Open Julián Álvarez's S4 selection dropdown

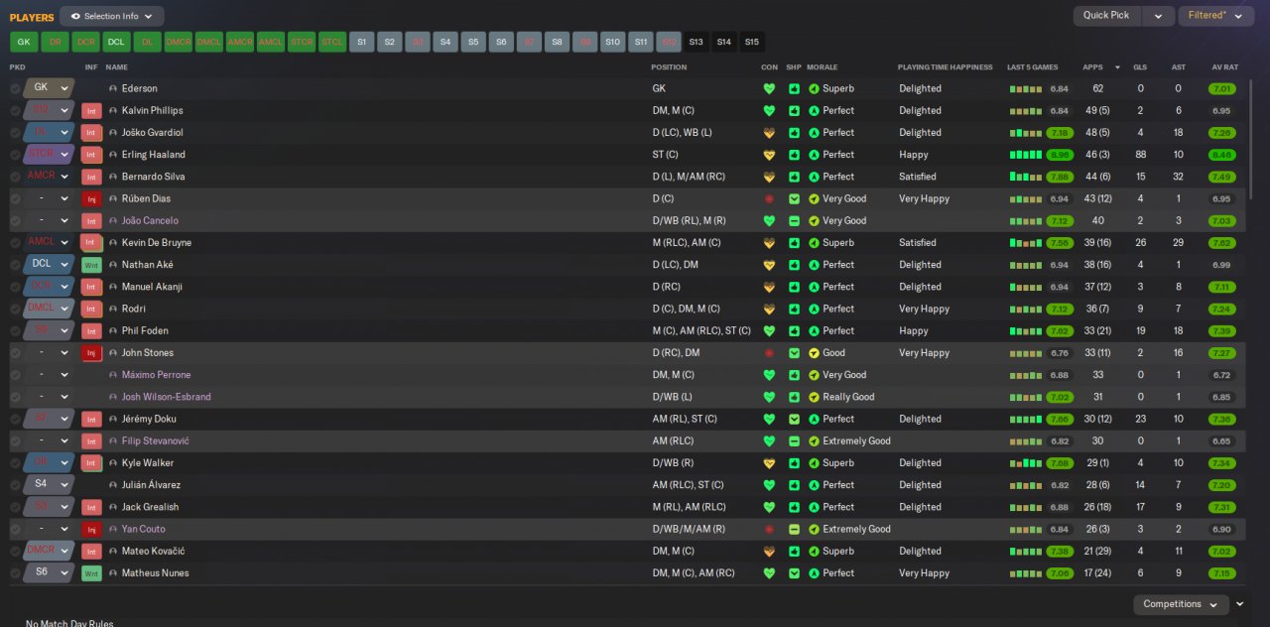coord(50,484)
